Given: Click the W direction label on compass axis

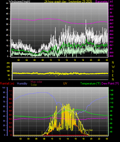Looking at the screenshot, I should click(x=113, y=67).
